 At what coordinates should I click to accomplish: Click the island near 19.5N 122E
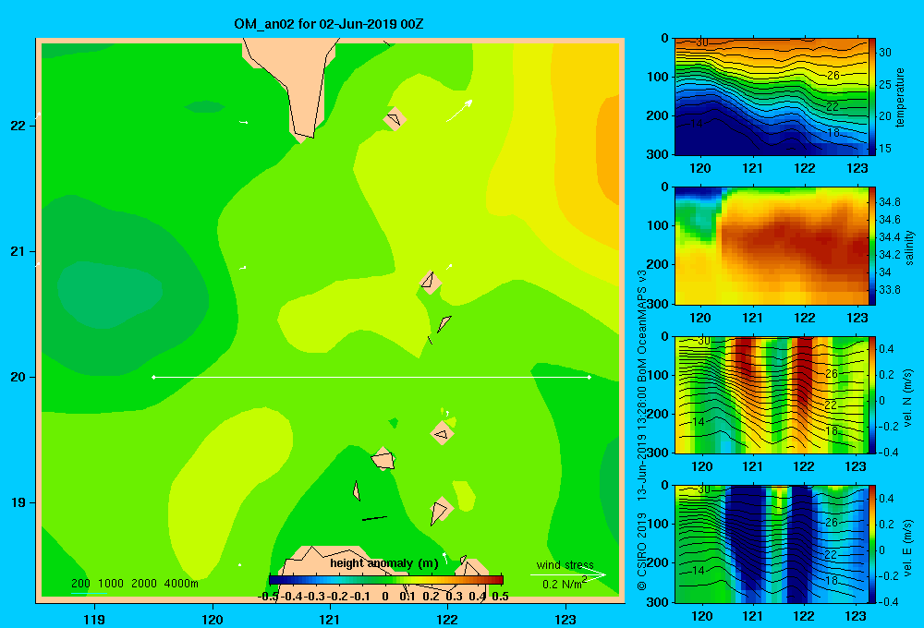[443, 433]
